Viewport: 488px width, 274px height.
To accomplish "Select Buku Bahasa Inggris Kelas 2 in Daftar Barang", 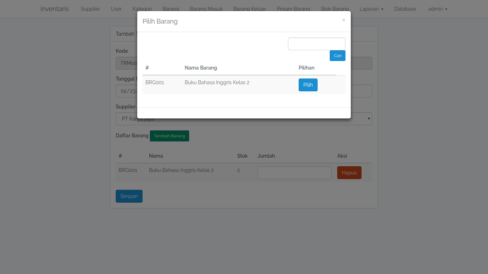I will point(181,170).
